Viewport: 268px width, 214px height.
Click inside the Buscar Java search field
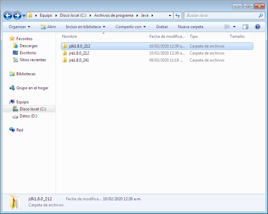(221, 15)
